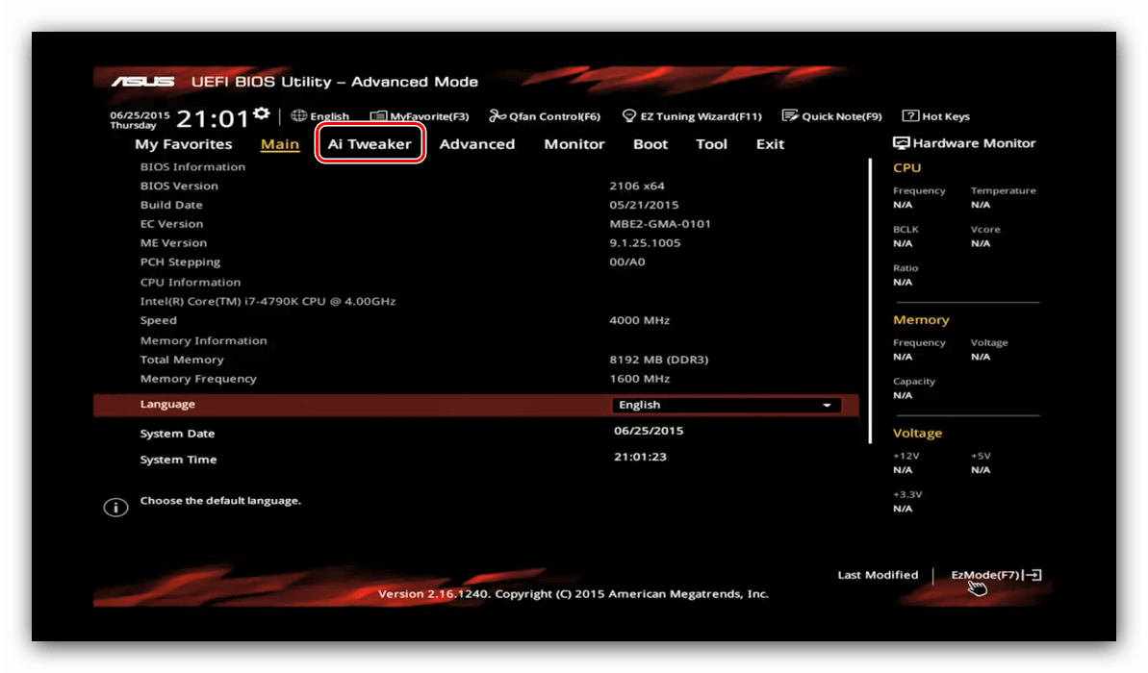Image resolution: width=1148 pixels, height=673 pixels.
Task: Click the System Date label
Action: click(x=177, y=434)
